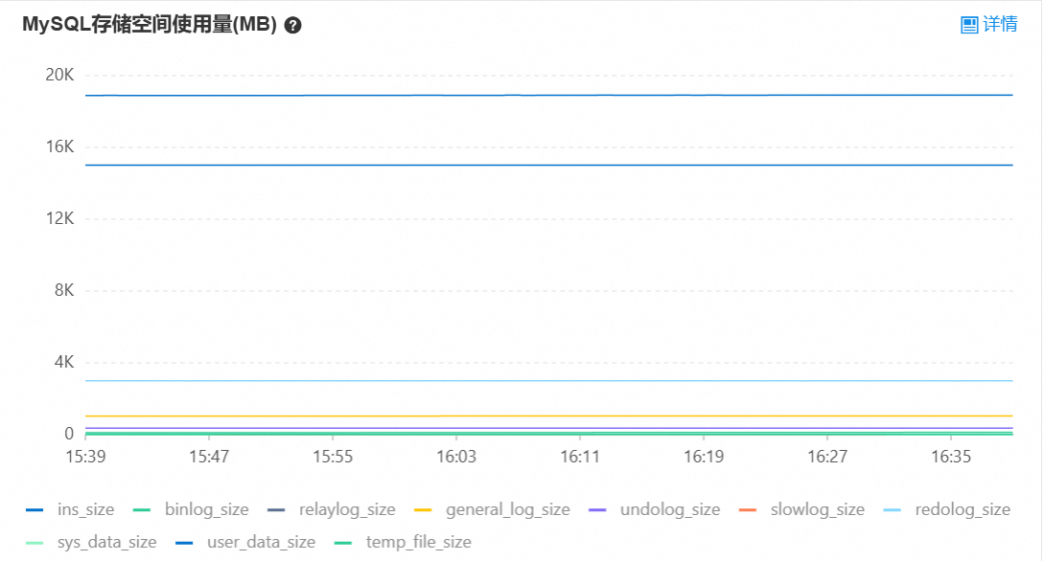Hide the sys_data_size series
The width and height of the screenshot is (1044, 561).
(x=91, y=543)
